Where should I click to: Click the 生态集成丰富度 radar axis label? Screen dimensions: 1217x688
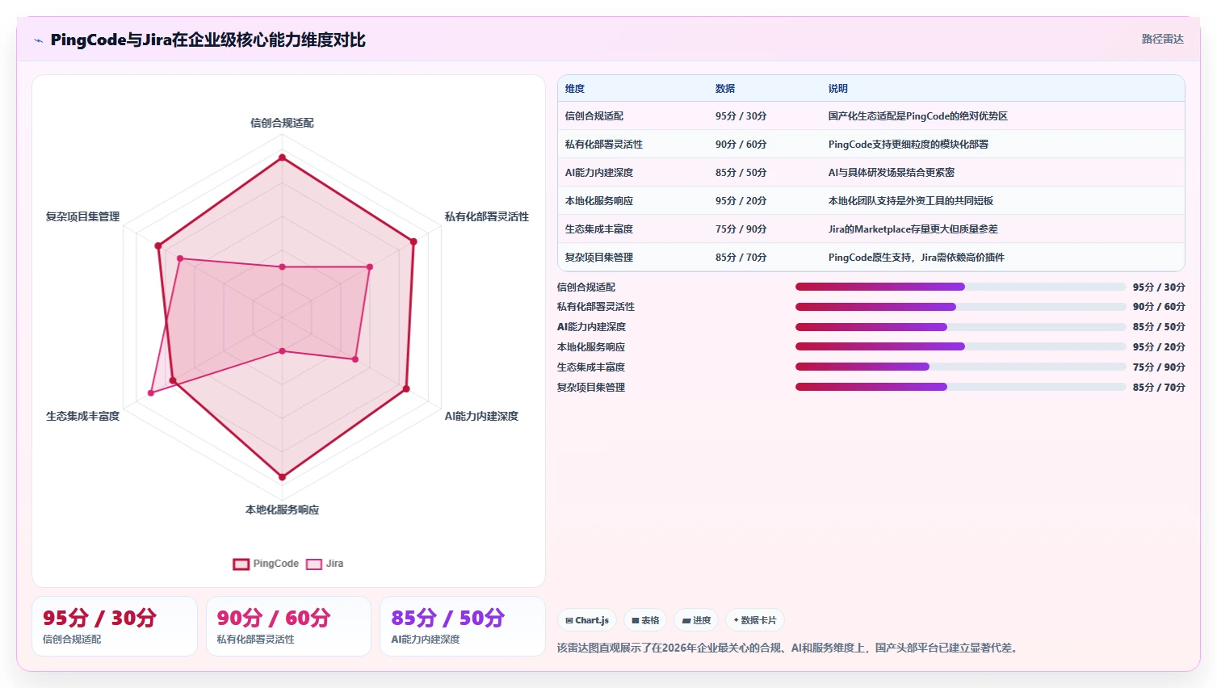tap(82, 416)
